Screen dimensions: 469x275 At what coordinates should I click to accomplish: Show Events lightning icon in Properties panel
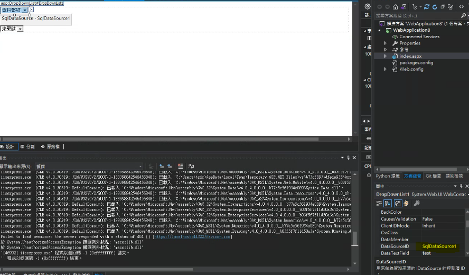[406, 204]
